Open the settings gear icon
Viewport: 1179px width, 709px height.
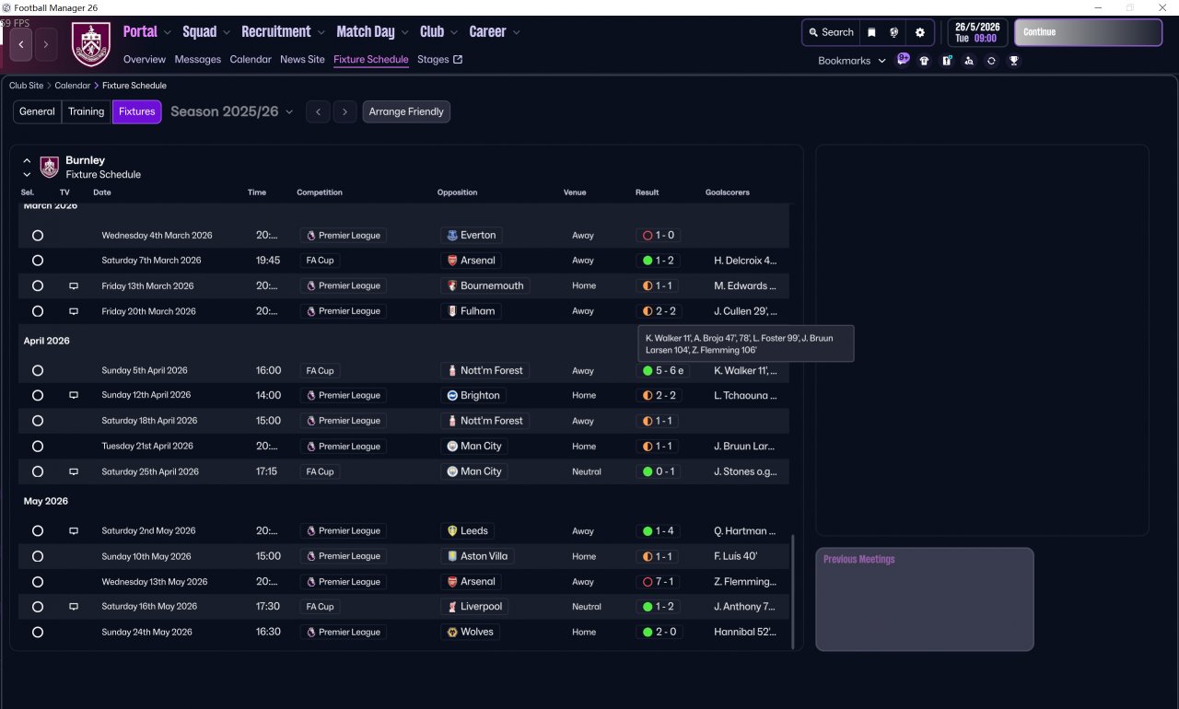(919, 32)
